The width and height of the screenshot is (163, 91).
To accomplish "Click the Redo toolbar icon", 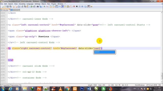I will [x=34, y=7].
